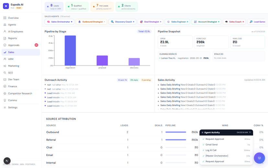Open the 7 Hot Leads stat card
This screenshot has height=168, width=268.
point(102,7)
